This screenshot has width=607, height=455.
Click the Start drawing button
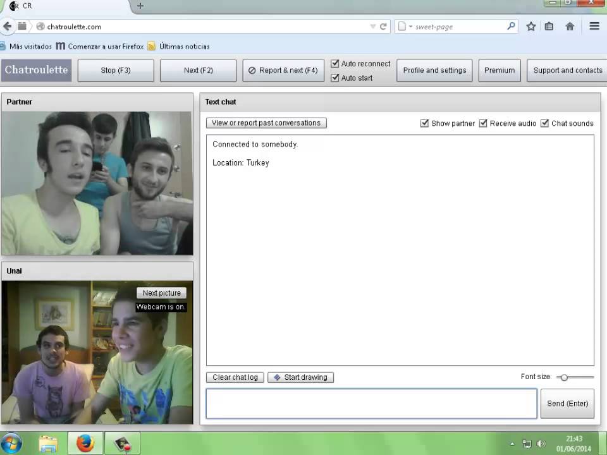(300, 377)
